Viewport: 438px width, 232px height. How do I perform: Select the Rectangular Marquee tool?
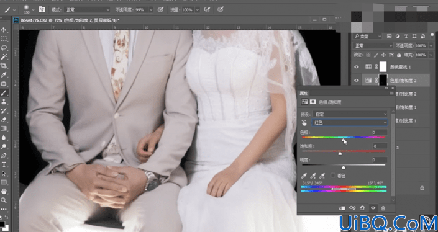(x=4, y=38)
